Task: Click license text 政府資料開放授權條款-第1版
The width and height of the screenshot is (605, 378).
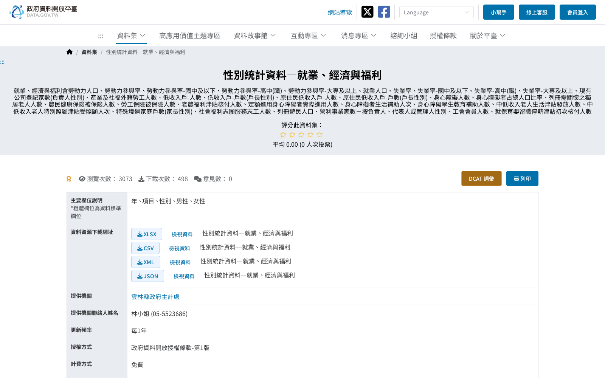Action: [170, 348]
